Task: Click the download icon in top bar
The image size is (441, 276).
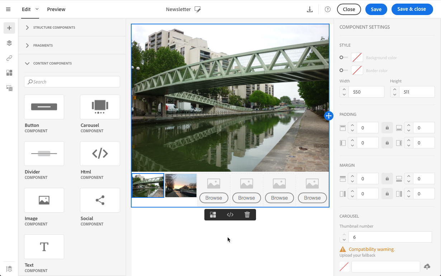Action: [x=310, y=10]
